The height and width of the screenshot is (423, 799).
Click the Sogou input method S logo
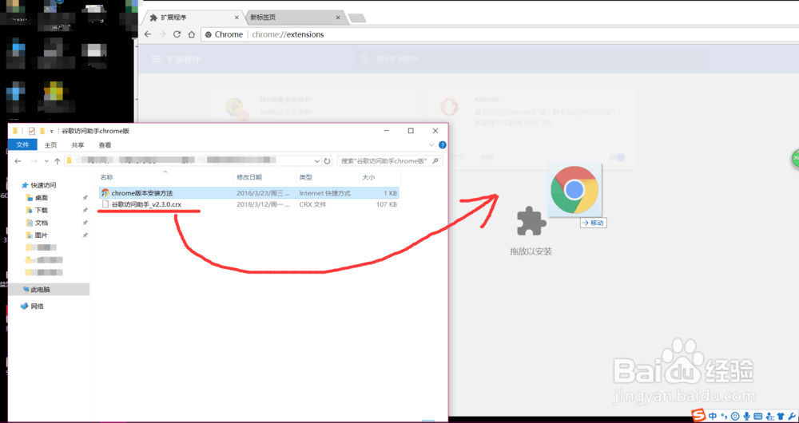click(x=698, y=415)
